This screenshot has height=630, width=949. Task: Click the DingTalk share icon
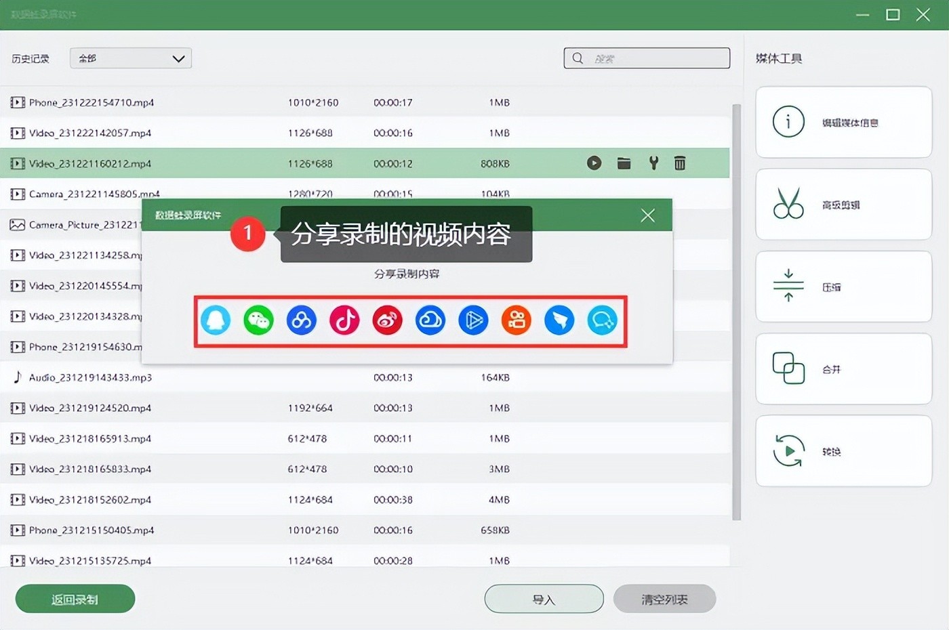pyautogui.click(x=559, y=320)
